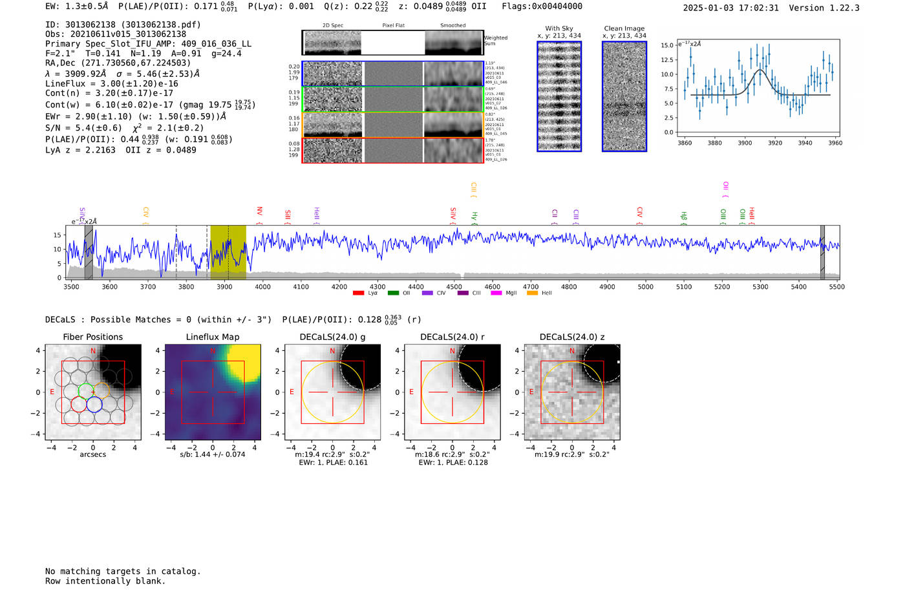Screen dimensions: 905x616
Task: Click the red SiII line marker
Action: point(288,217)
